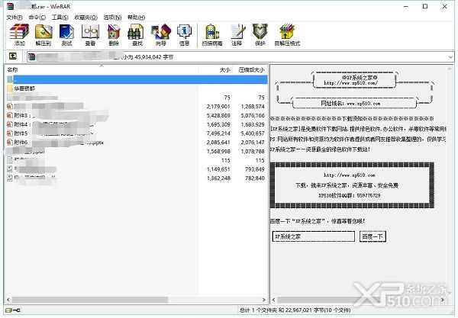Click the packed size value 2,076,147
The image size is (458, 318).
pyautogui.click(x=253, y=143)
